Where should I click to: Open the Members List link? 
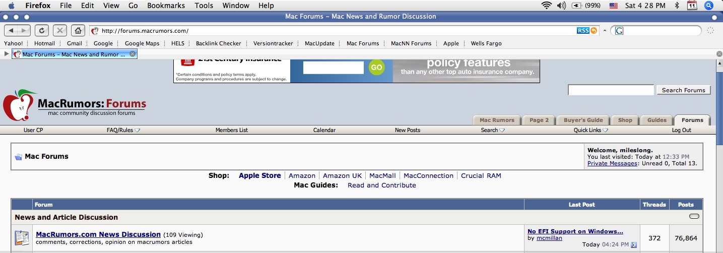point(232,130)
